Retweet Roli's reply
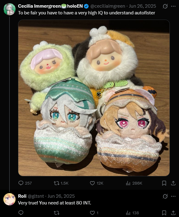This screenshot has width=179, height=217. click(x=56, y=213)
